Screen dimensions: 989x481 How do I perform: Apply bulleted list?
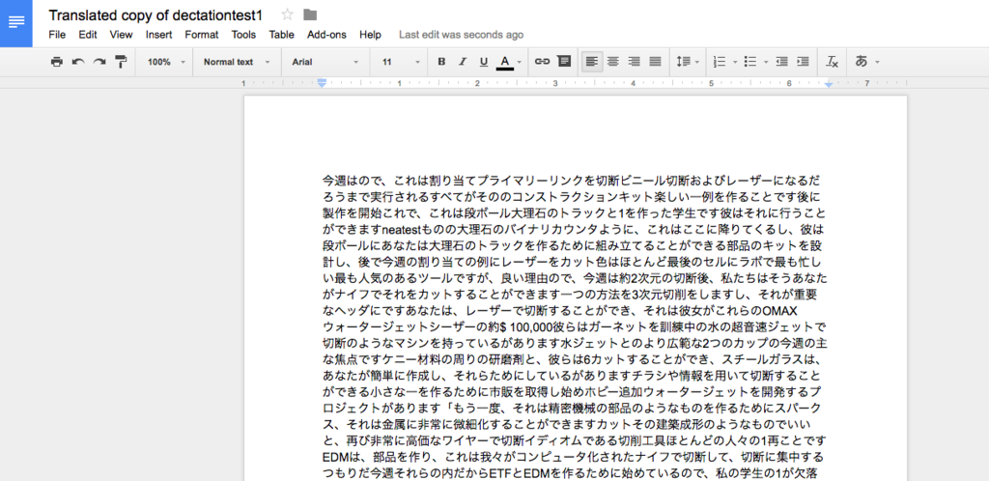(x=749, y=62)
